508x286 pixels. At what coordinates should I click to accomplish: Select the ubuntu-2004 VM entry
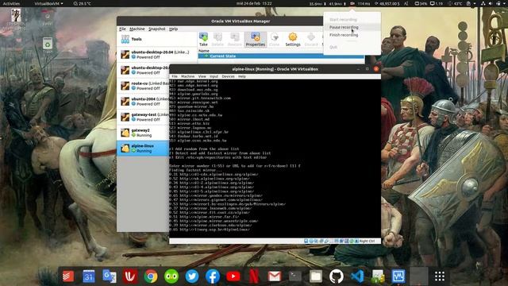click(143, 101)
